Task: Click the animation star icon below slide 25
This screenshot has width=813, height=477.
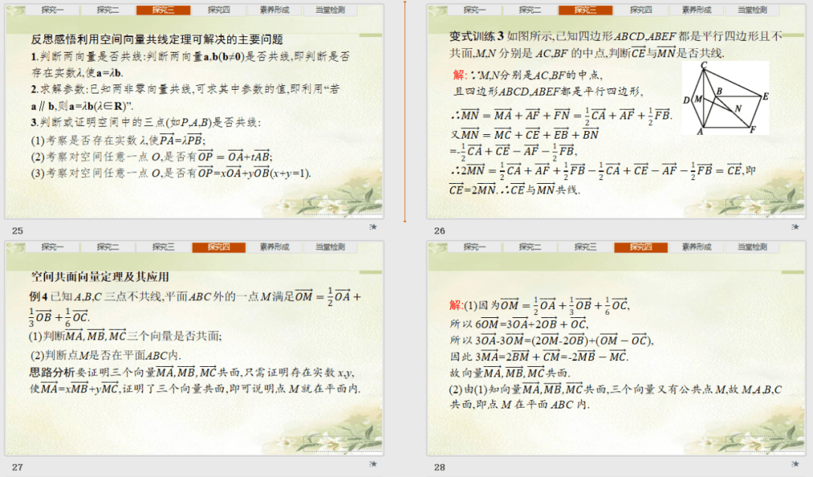Action: pos(373,227)
